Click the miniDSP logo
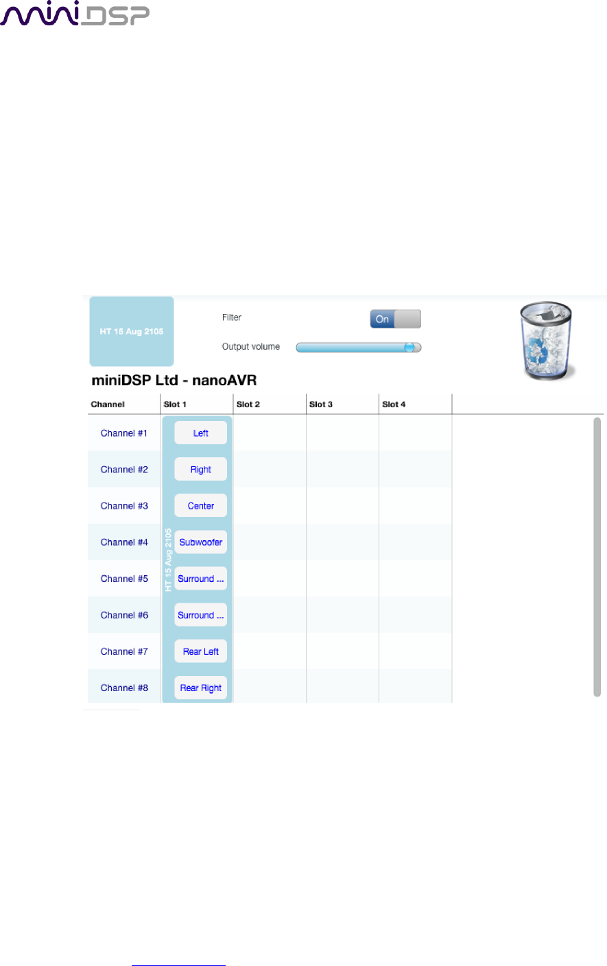607x966 pixels. coord(75,14)
